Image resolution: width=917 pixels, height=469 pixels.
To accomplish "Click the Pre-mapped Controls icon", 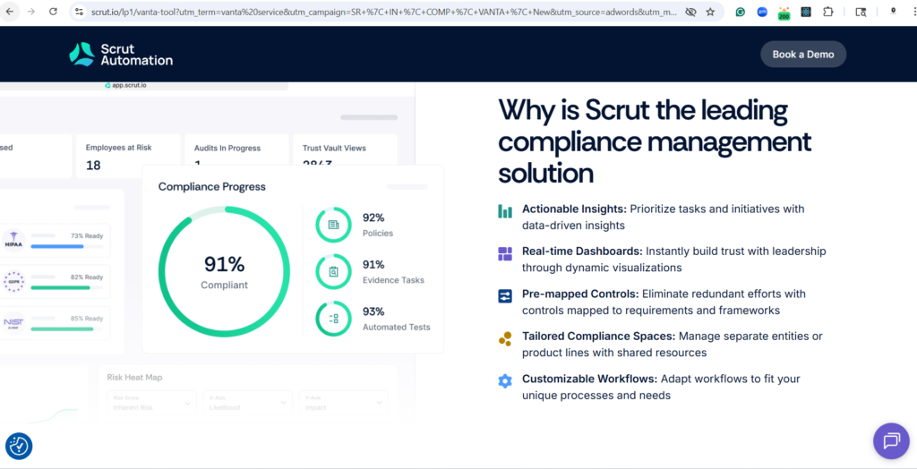I will tap(505, 295).
